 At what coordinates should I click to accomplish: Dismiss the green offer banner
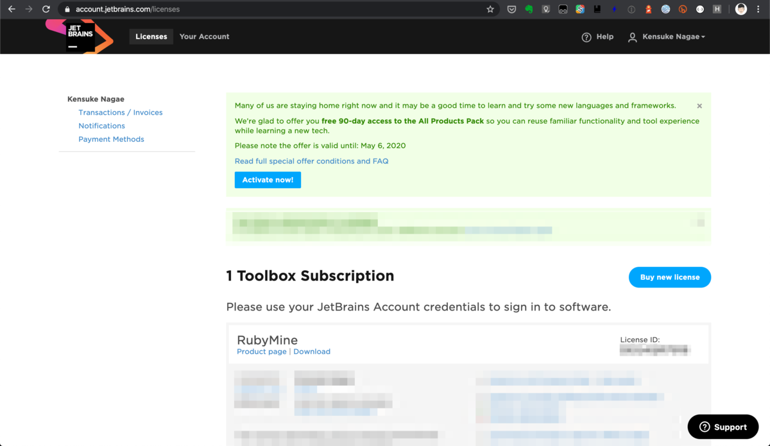click(699, 106)
